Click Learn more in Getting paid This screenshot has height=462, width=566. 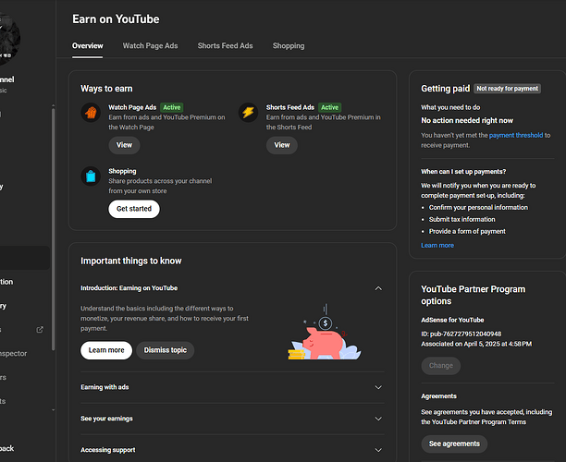(x=437, y=245)
